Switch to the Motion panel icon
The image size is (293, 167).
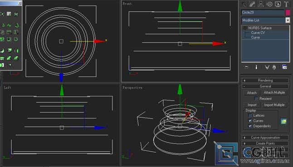[270, 4]
